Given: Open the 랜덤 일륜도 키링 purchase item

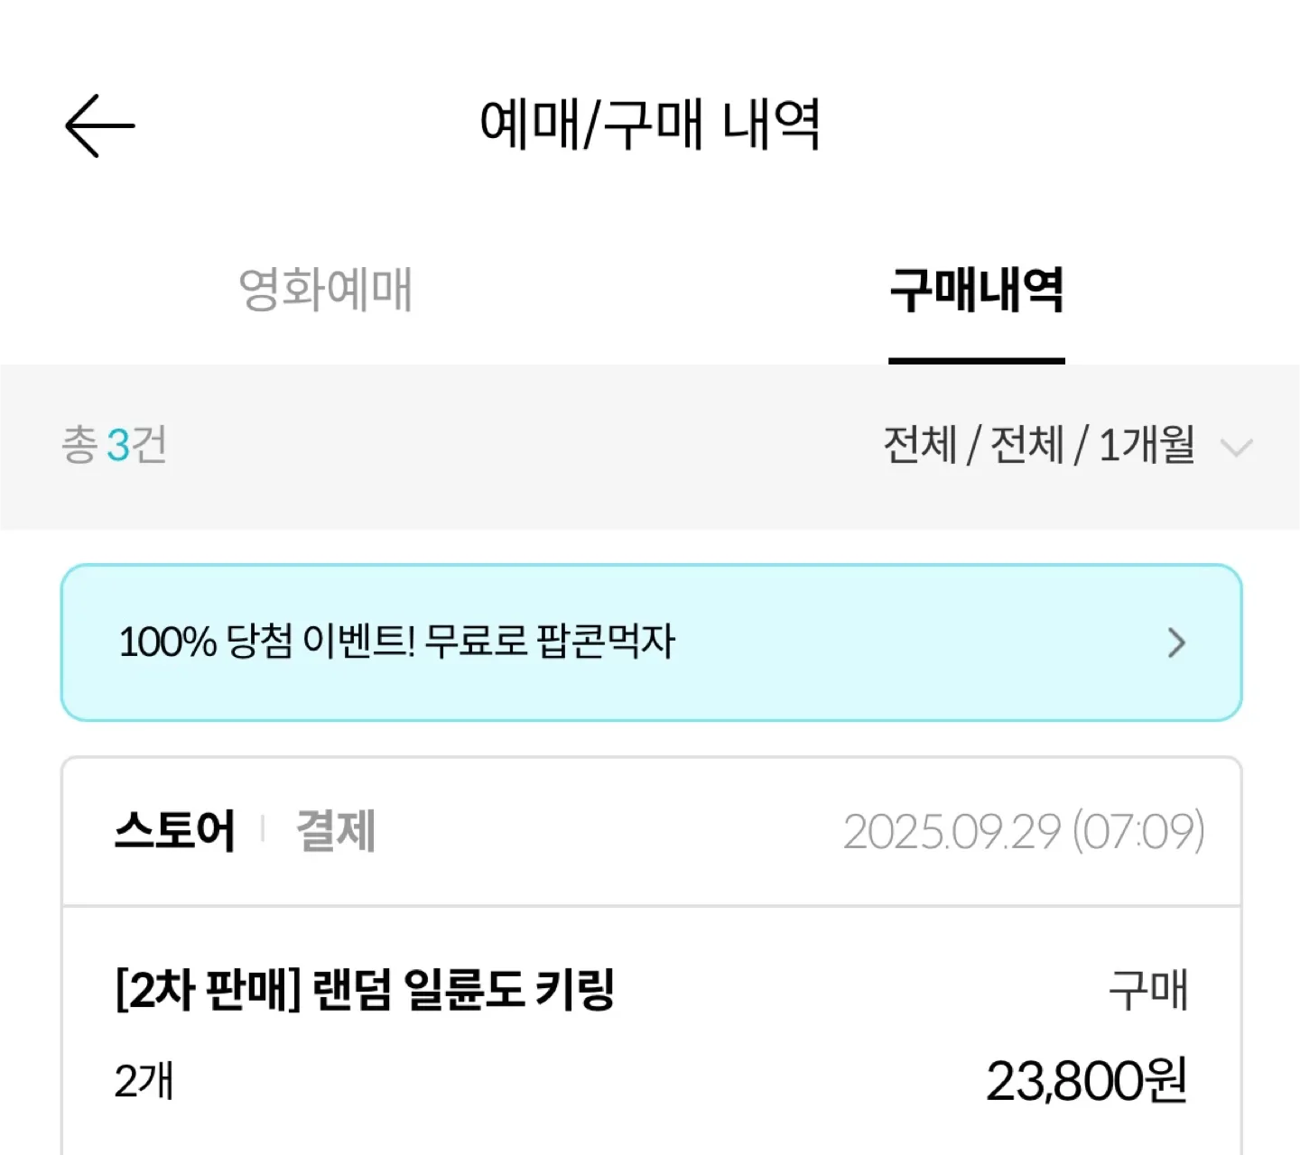Looking at the screenshot, I should (x=462, y=989).
